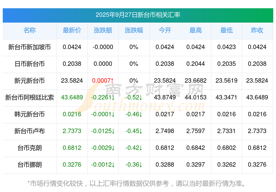Select the 最新价 column header
This screenshot has width=276, height=192.
click(x=72, y=30)
